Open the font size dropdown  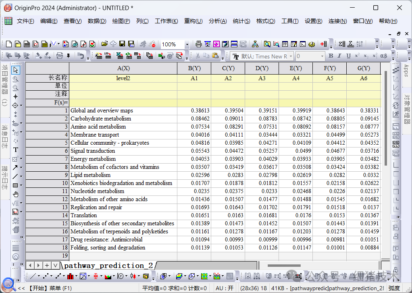tap(322, 56)
